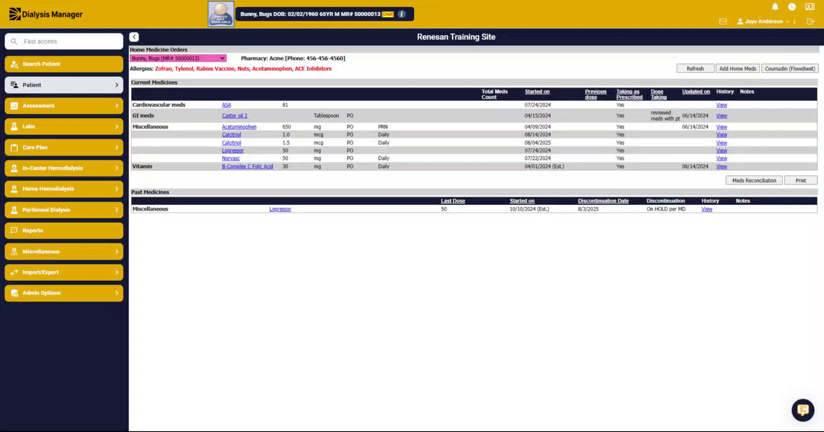View history for past Lopressor

tap(707, 209)
